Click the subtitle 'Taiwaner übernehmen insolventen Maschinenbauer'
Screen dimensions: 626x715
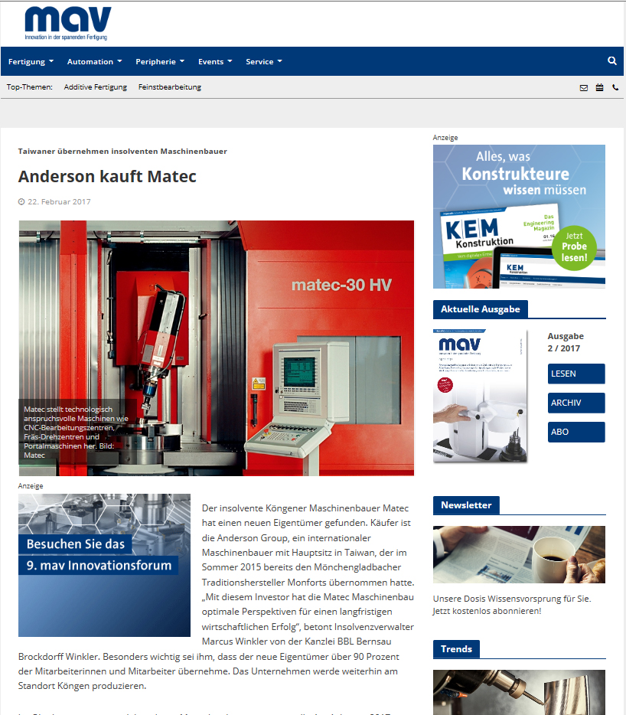click(x=122, y=152)
